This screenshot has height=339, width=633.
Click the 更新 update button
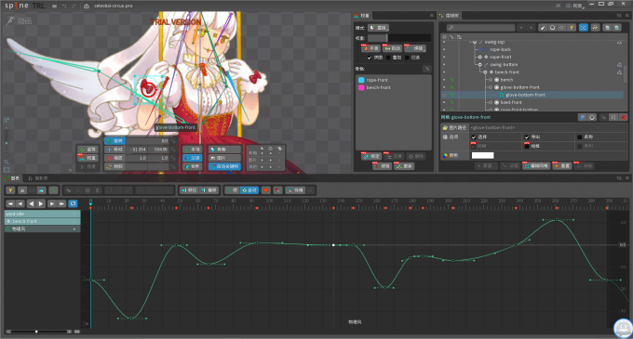(x=404, y=166)
